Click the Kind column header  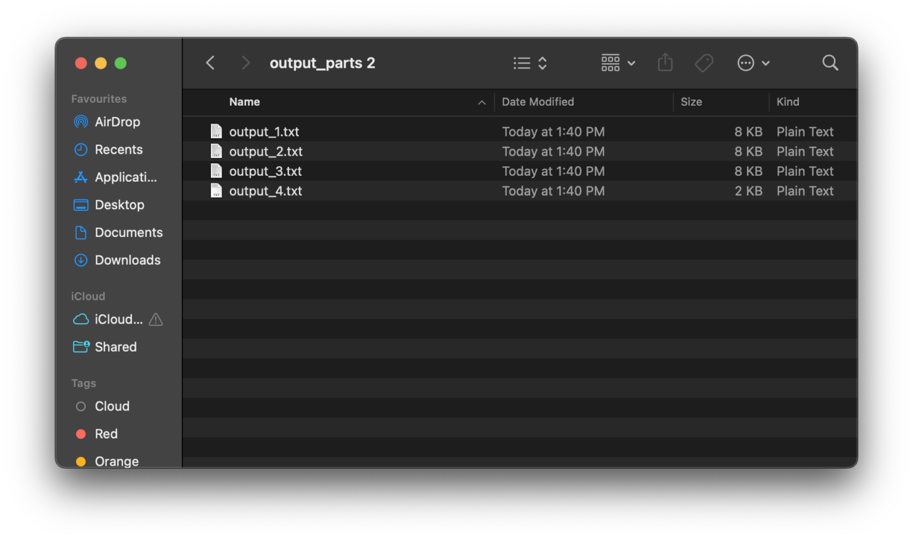tap(788, 102)
